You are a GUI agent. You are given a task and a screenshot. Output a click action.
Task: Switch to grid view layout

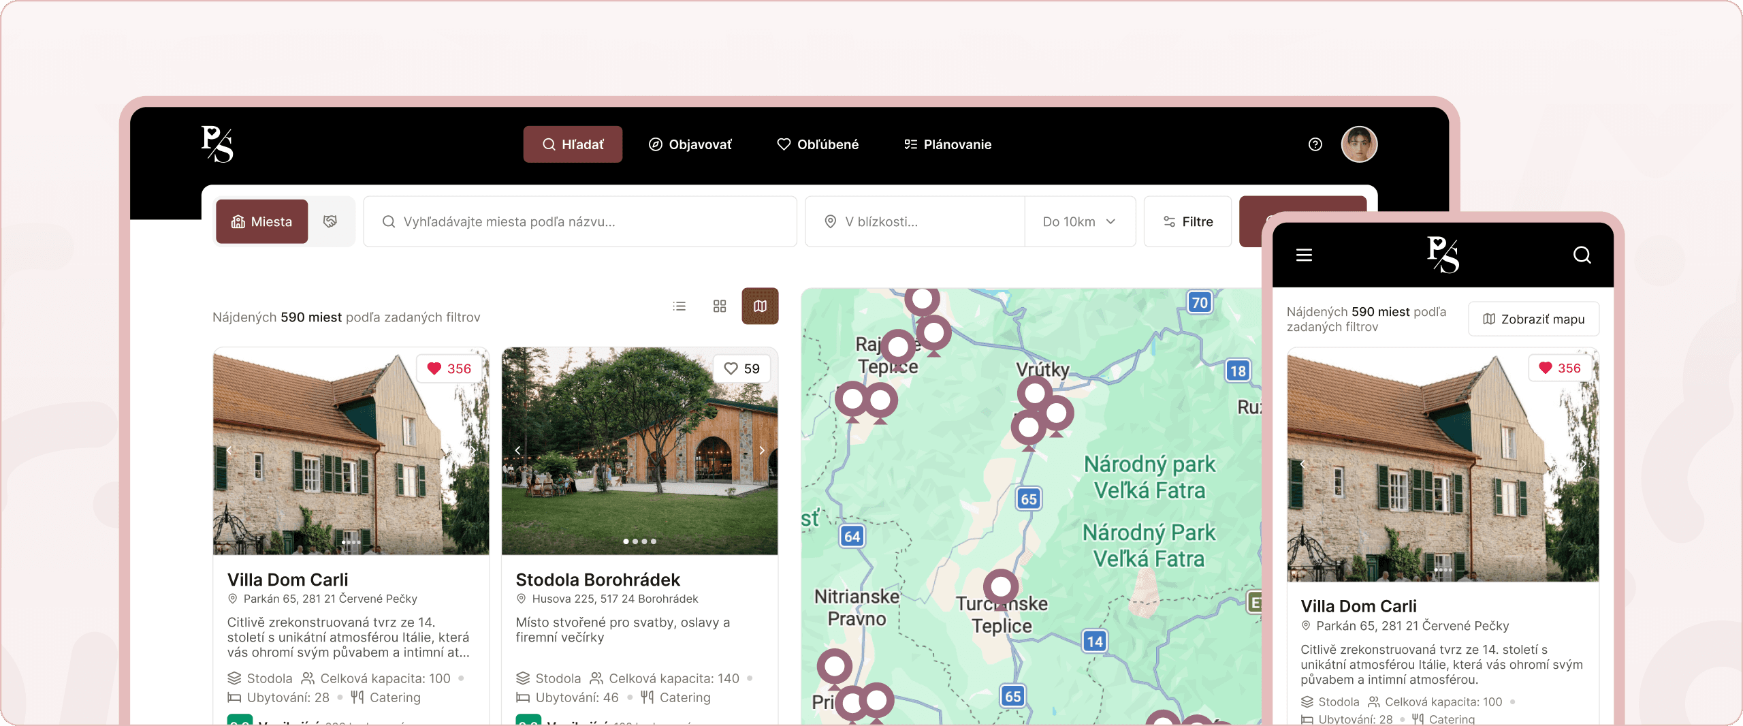720,306
